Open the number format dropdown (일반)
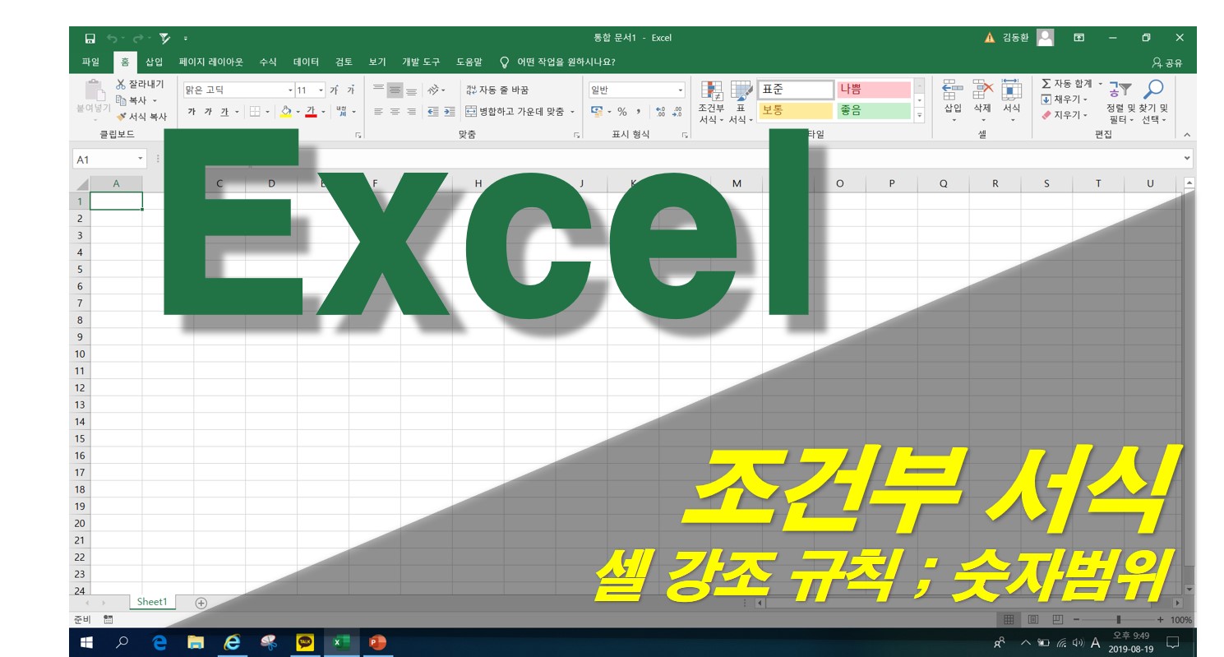This screenshot has height=657, width=1224. [x=681, y=90]
